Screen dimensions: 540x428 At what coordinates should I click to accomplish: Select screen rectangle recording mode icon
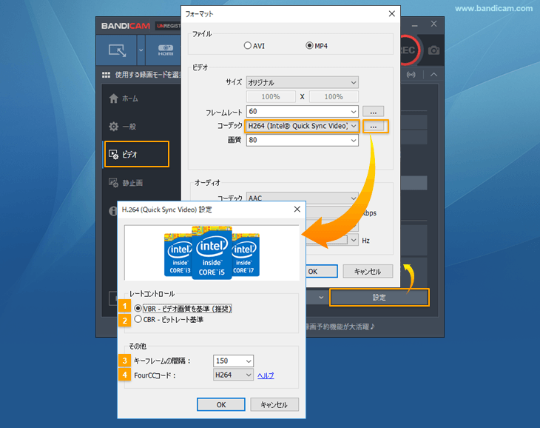[117, 50]
